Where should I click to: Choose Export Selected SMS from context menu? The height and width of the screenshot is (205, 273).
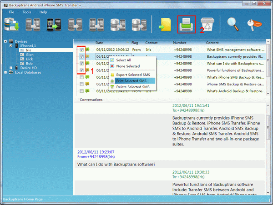[133, 75]
